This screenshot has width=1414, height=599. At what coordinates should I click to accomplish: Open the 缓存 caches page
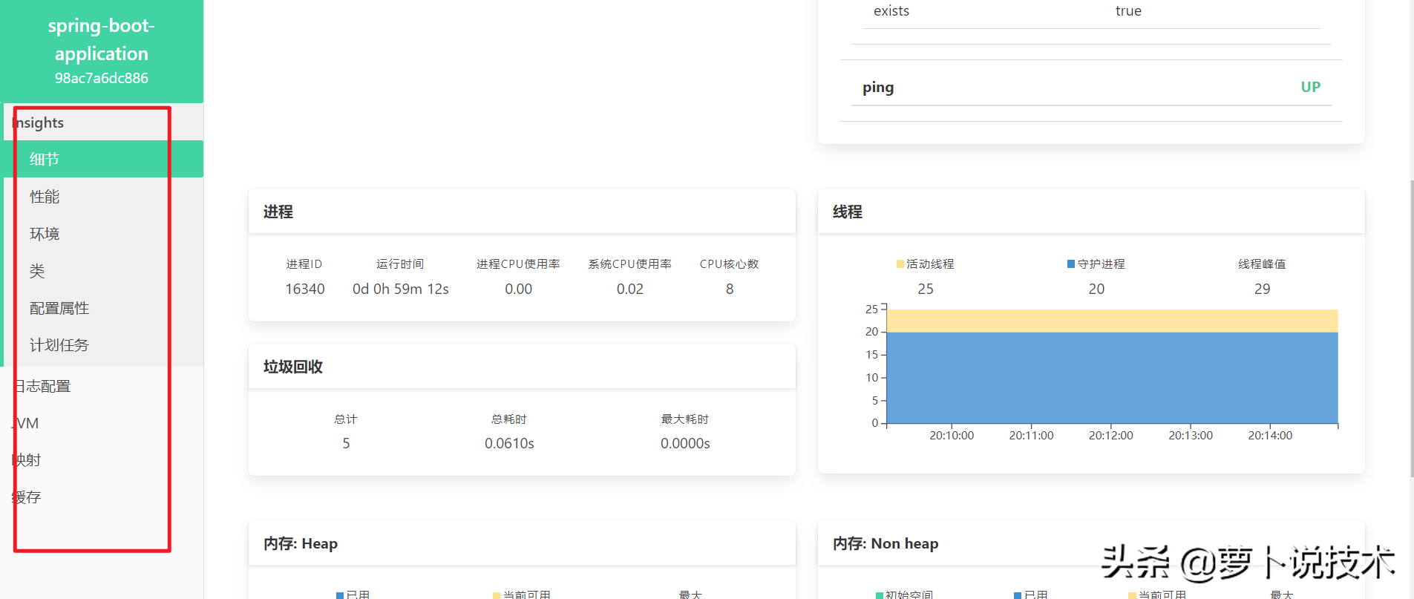[x=102, y=497]
